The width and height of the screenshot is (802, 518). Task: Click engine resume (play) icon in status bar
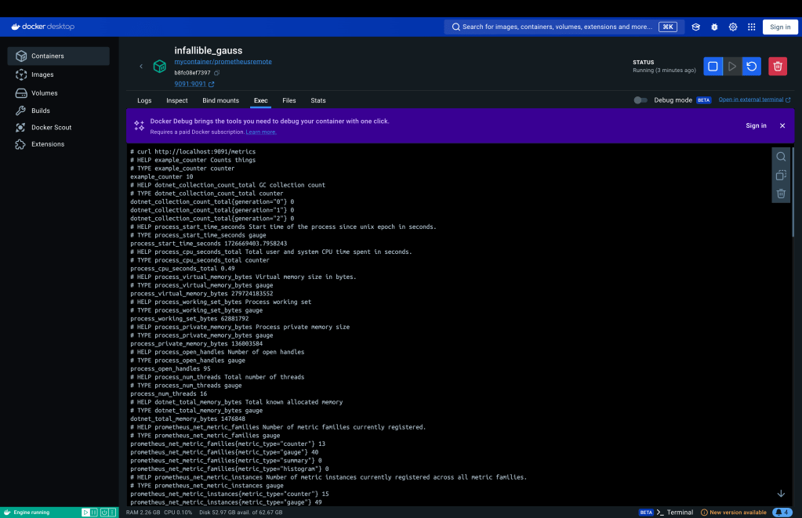[x=85, y=513]
